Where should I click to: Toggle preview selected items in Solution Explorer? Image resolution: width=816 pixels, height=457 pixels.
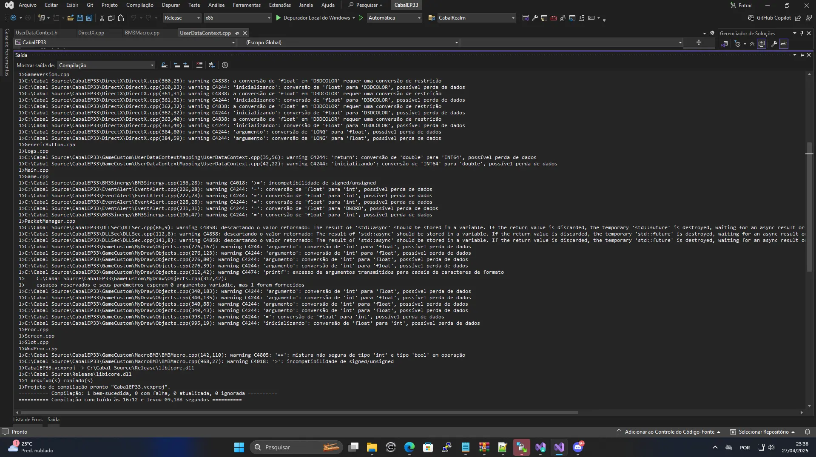click(784, 44)
